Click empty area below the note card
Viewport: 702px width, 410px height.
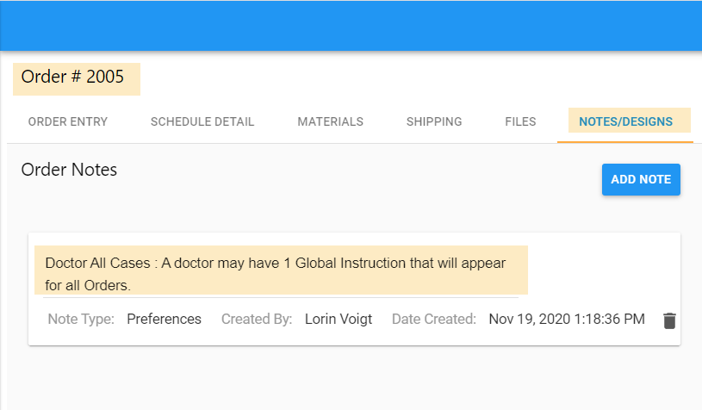point(351,379)
